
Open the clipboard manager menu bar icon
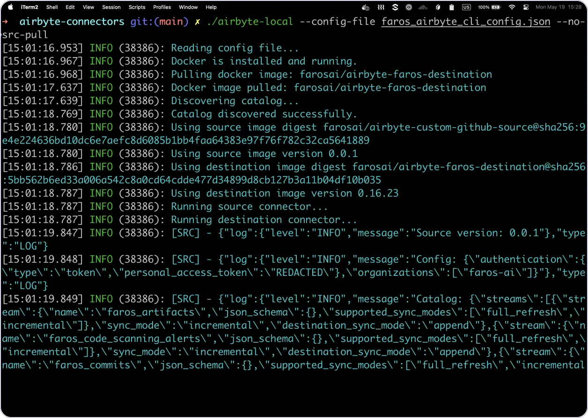pos(451,7)
